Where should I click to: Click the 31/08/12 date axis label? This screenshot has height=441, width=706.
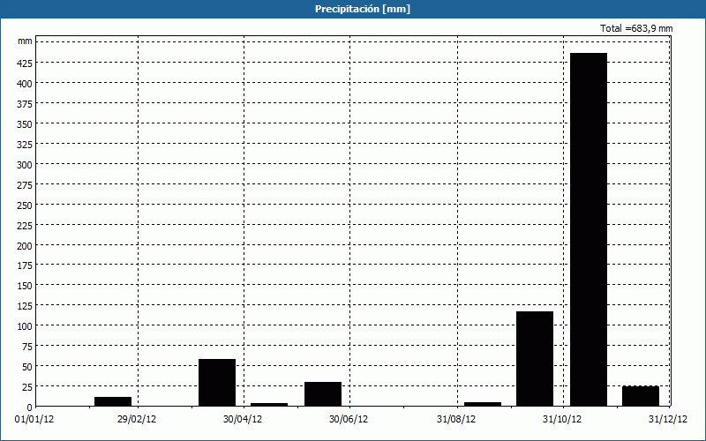[x=456, y=420]
